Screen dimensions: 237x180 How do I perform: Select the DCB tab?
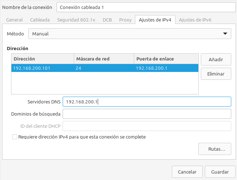pos(107,20)
